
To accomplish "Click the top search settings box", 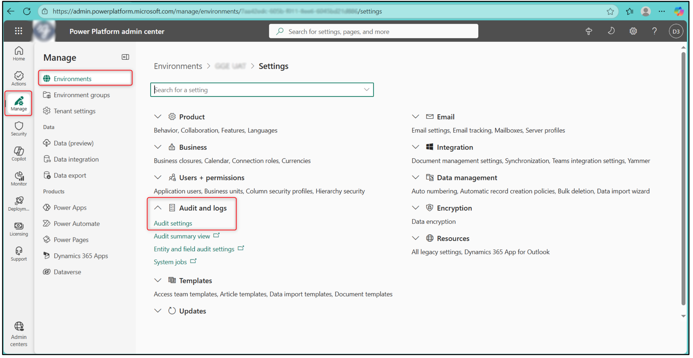I will 373,32.
